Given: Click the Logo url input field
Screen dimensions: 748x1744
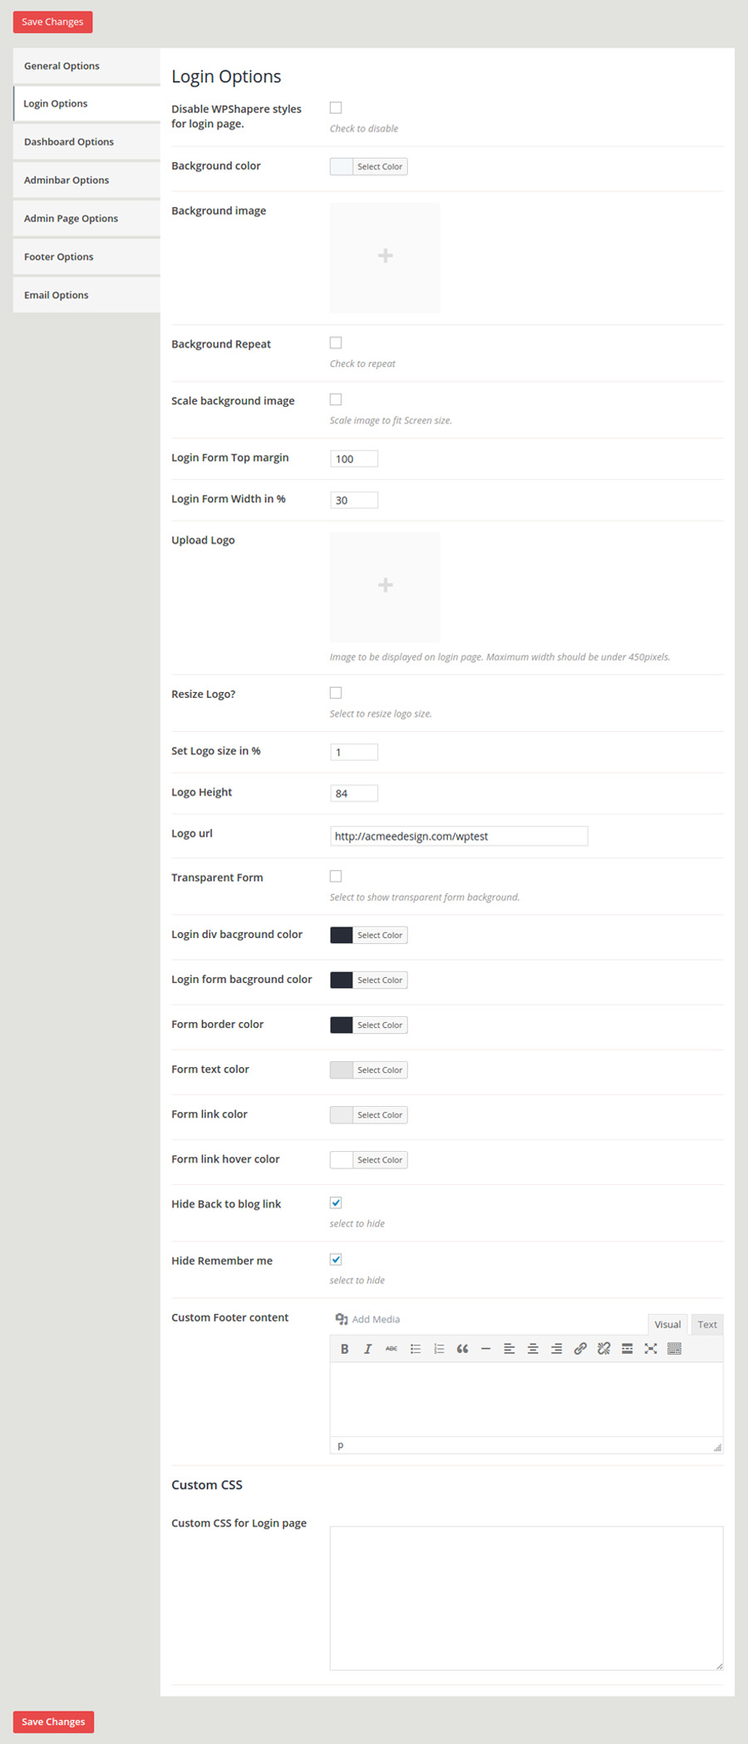Looking at the screenshot, I should [x=459, y=836].
